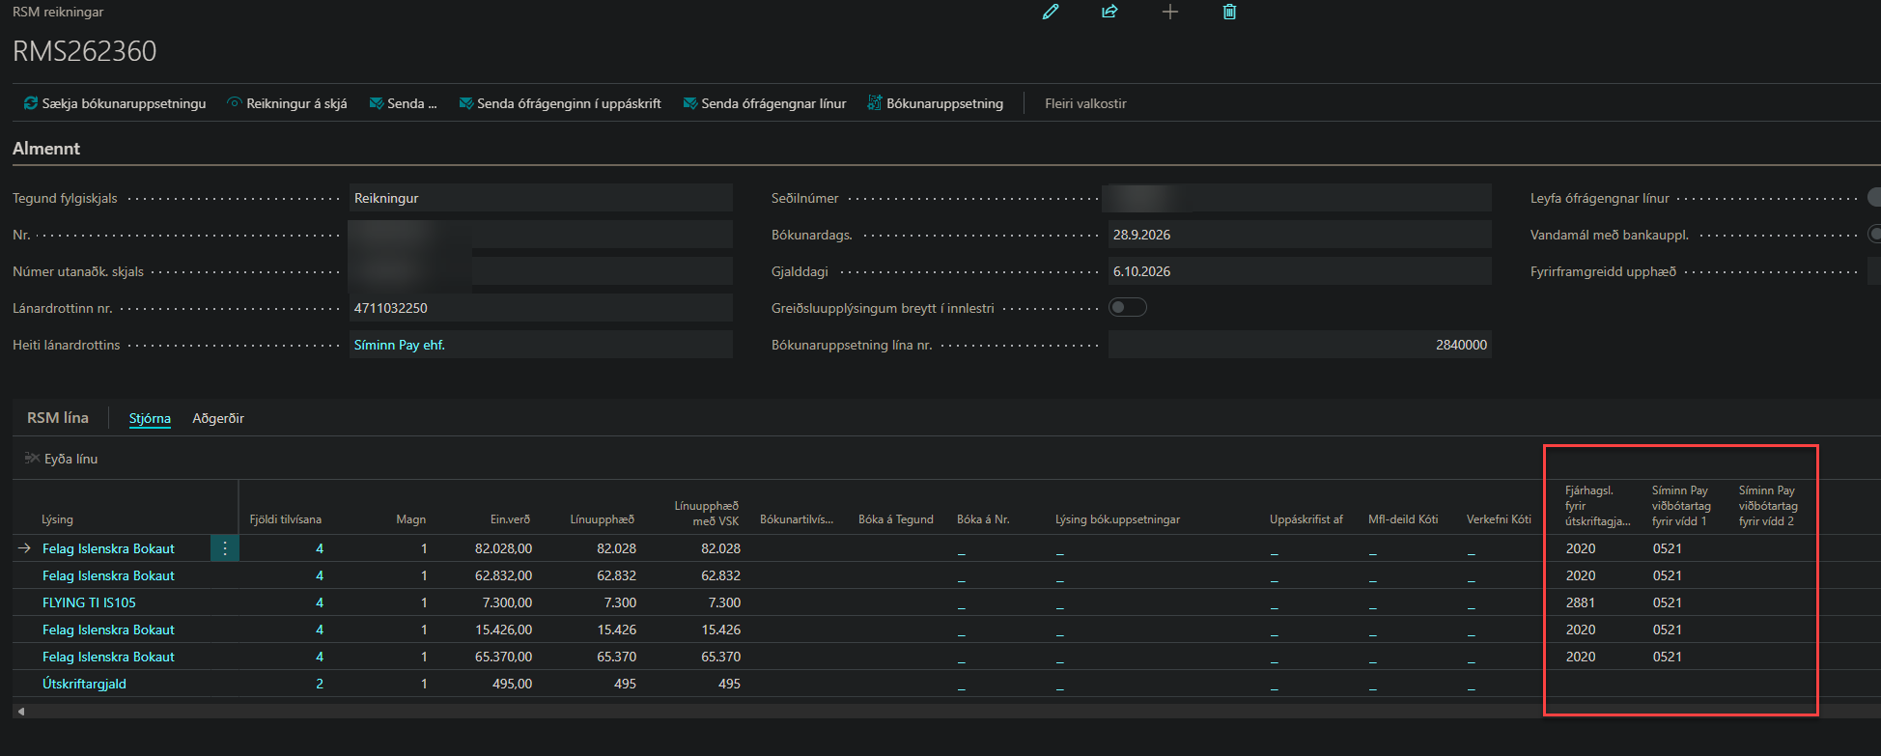The image size is (1881, 756).
Task: Click the Ein.verð column header
Action: (x=510, y=519)
